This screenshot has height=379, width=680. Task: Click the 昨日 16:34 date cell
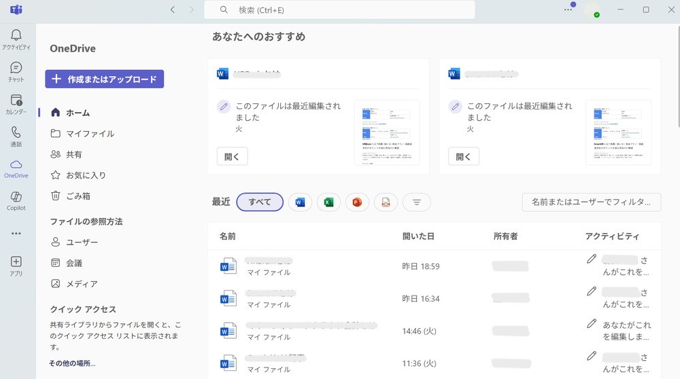pyautogui.click(x=421, y=298)
